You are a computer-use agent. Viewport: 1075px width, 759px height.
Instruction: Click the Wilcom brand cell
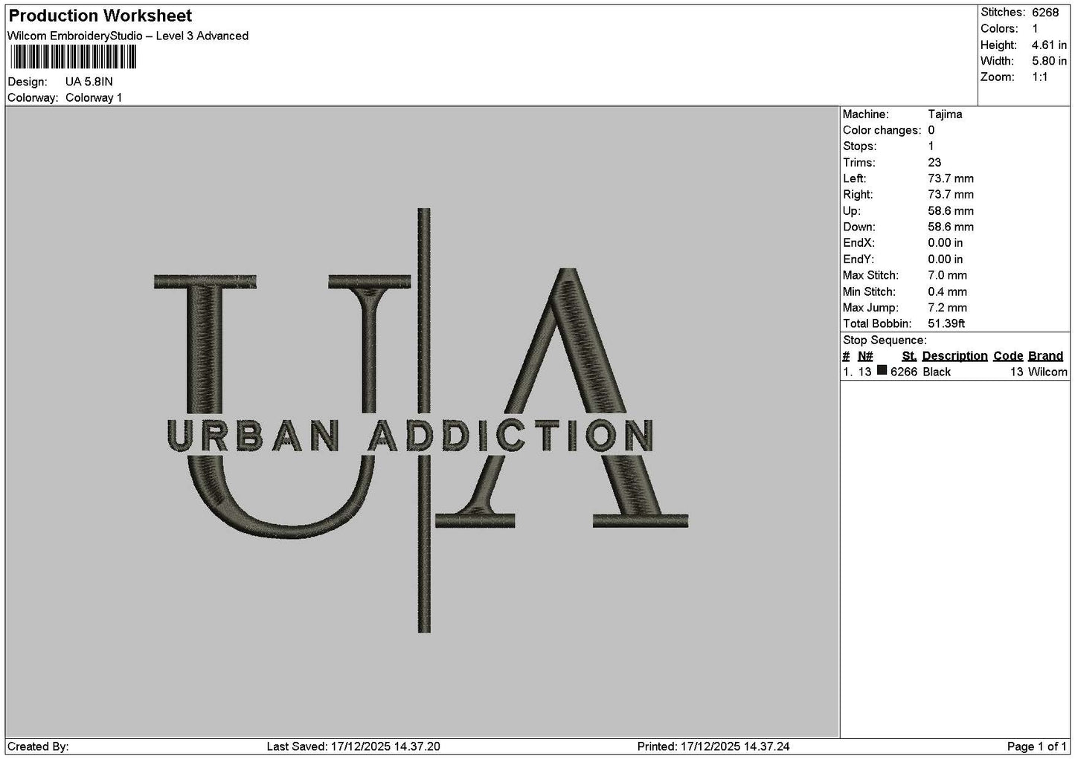click(x=1047, y=372)
